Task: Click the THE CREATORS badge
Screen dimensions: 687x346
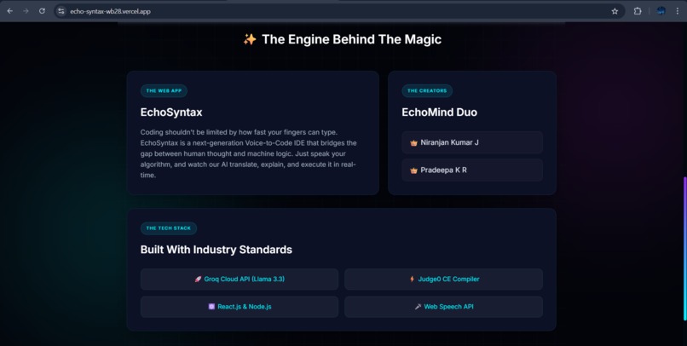Action: [427, 90]
